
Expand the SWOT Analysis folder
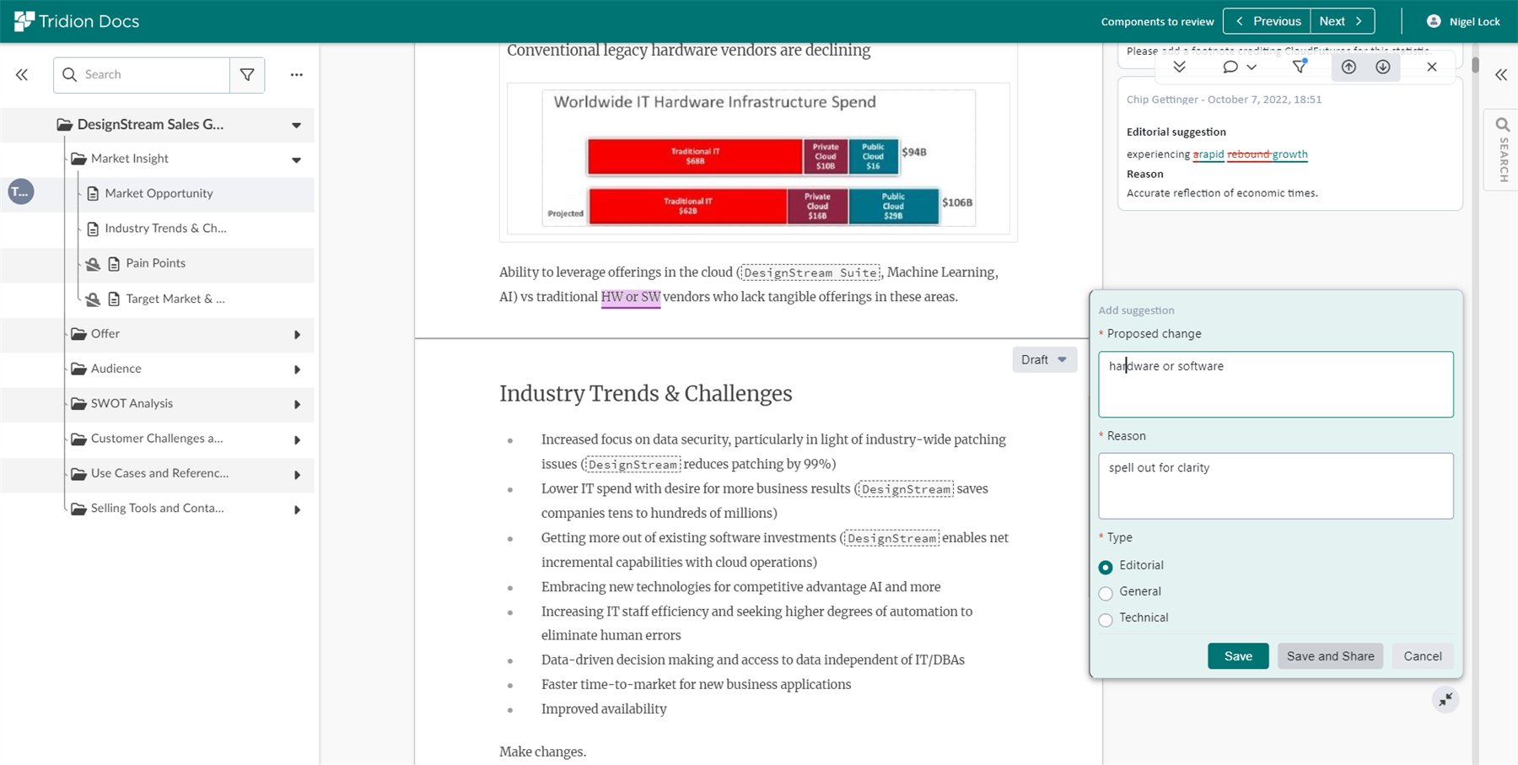pos(297,405)
